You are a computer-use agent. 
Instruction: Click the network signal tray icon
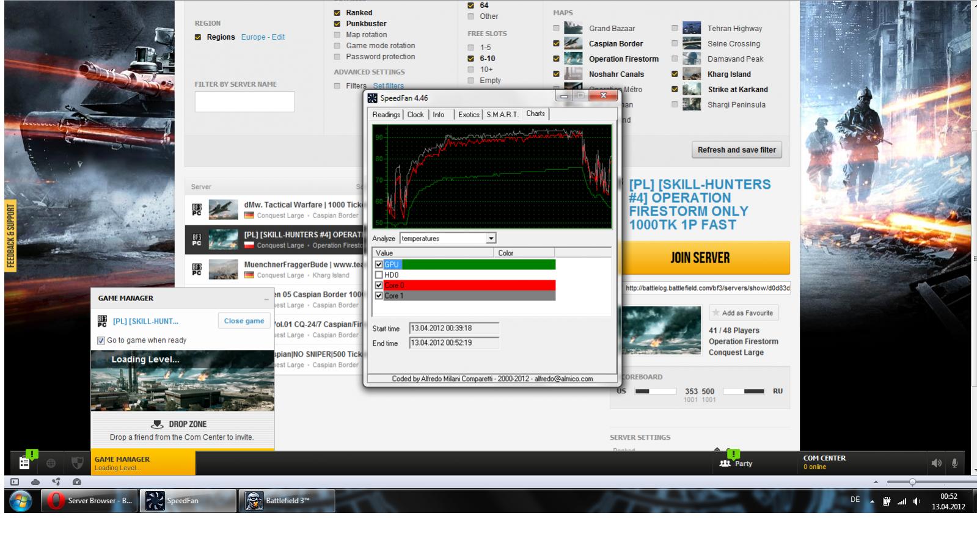[902, 501]
